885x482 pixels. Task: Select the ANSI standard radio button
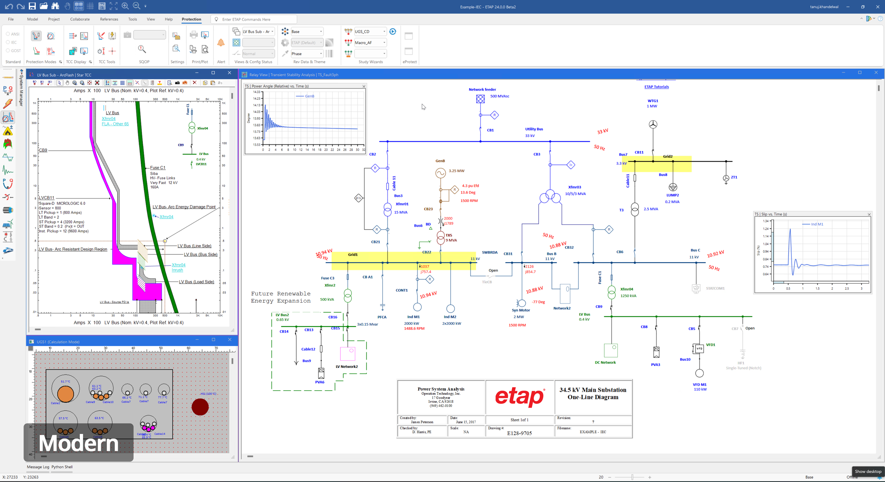click(8, 34)
